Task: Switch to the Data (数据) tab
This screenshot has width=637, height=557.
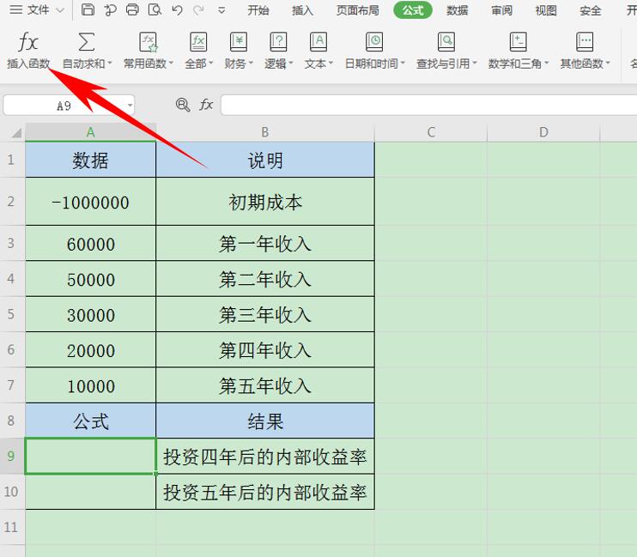Action: point(457,9)
